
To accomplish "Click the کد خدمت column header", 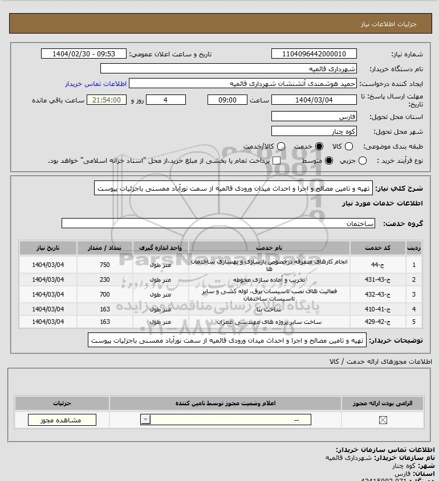I will [377, 248].
